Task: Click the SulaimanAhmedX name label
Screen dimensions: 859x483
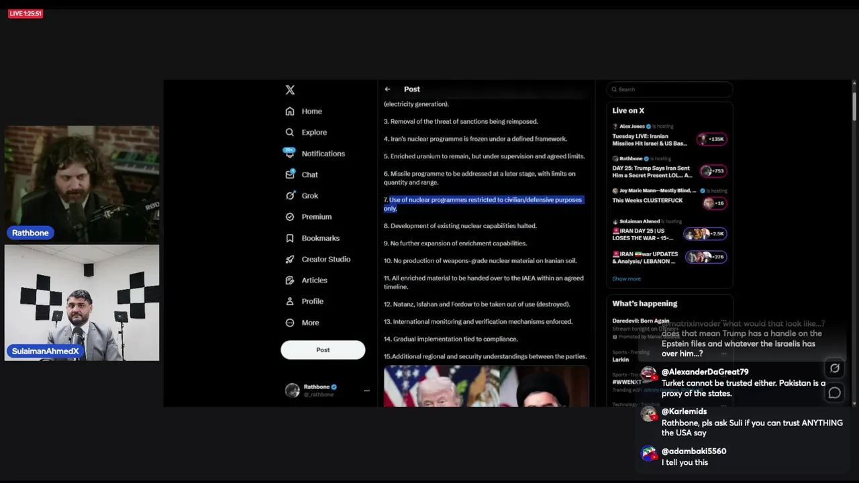Action: click(x=46, y=351)
